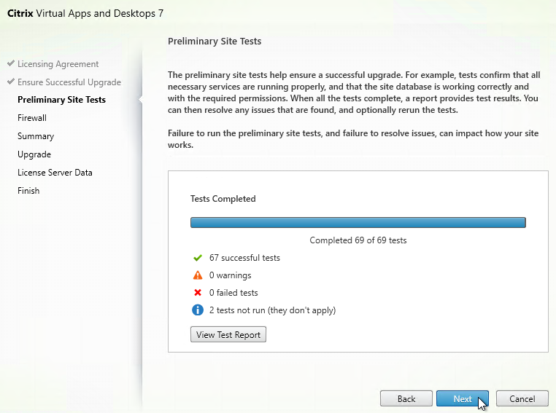This screenshot has width=556, height=413.
Task: Click the blue info tests not run icon
Action: click(x=197, y=310)
